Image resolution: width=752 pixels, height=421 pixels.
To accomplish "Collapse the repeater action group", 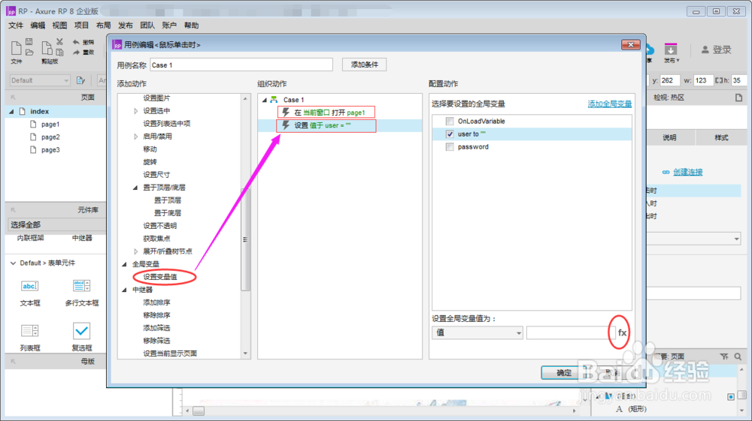I will (x=124, y=290).
